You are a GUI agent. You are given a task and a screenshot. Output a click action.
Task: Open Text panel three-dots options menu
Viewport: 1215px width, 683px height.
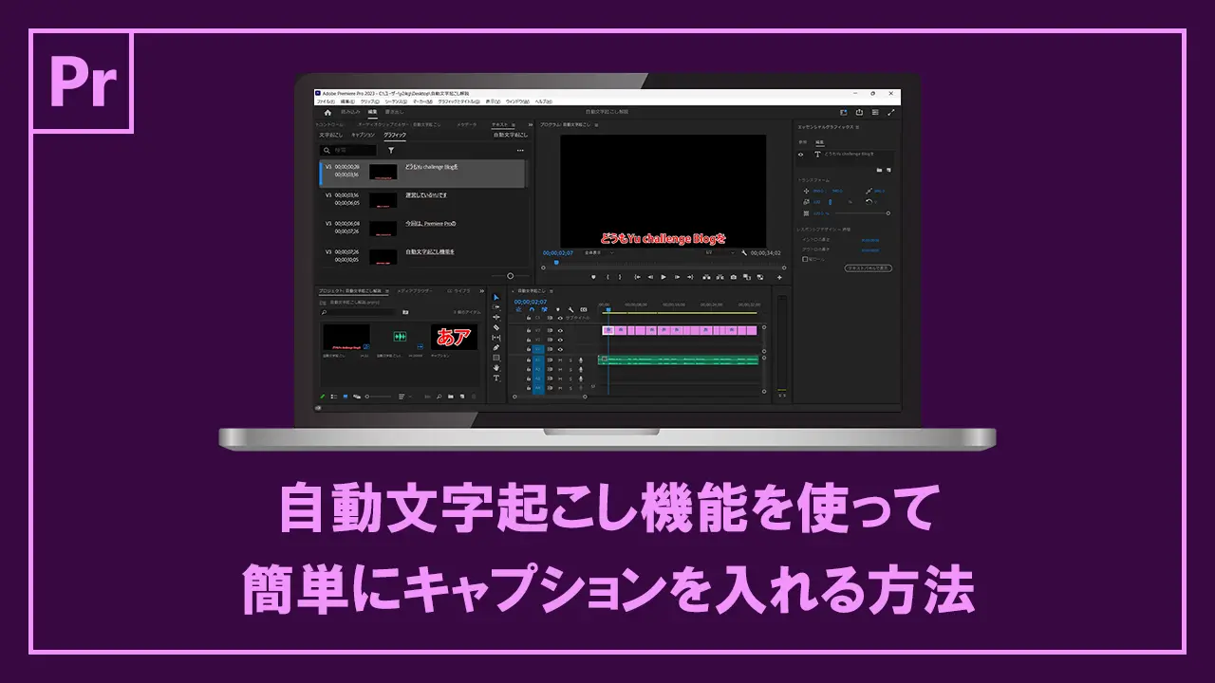(520, 150)
